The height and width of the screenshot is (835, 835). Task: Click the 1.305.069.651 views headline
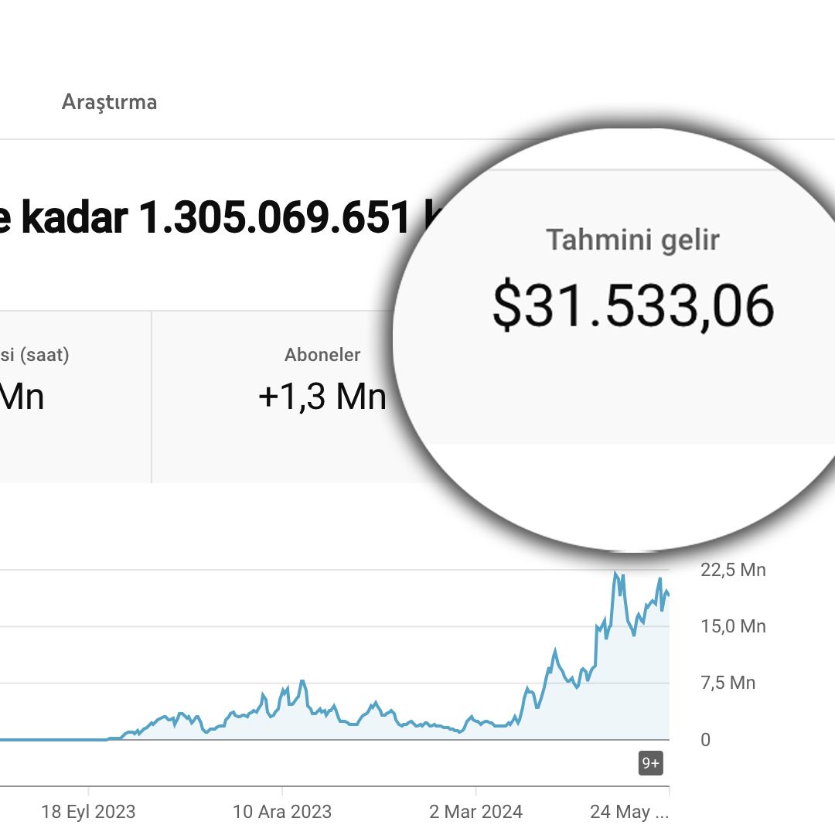click(x=274, y=217)
